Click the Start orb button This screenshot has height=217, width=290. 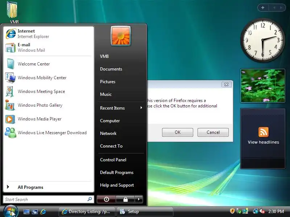click(x=11, y=211)
